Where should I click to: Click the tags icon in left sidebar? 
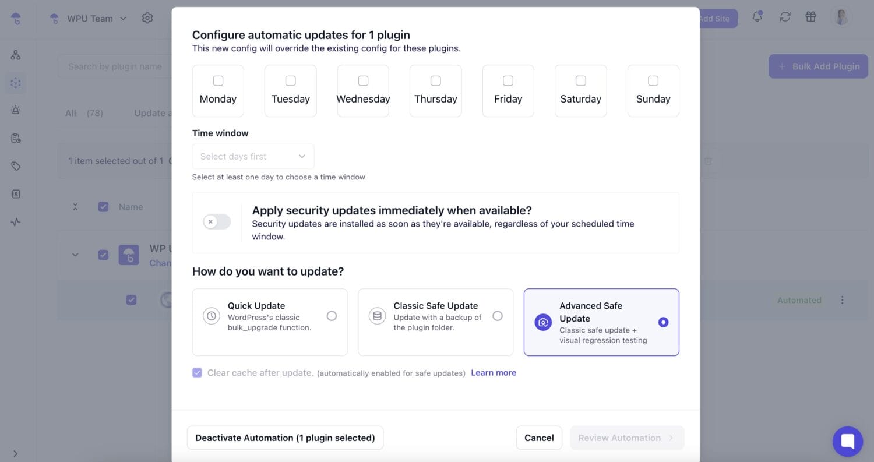(x=16, y=166)
